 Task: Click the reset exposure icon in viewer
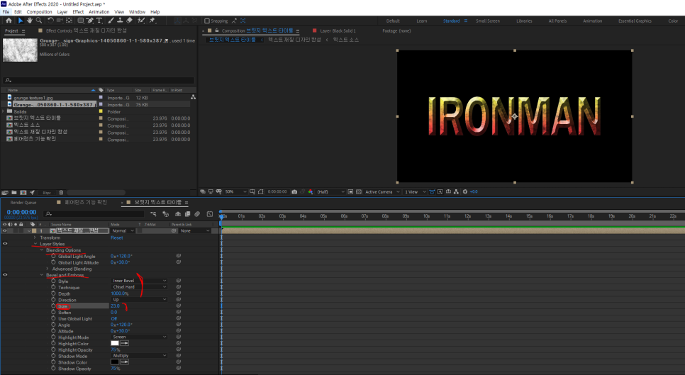coord(465,191)
